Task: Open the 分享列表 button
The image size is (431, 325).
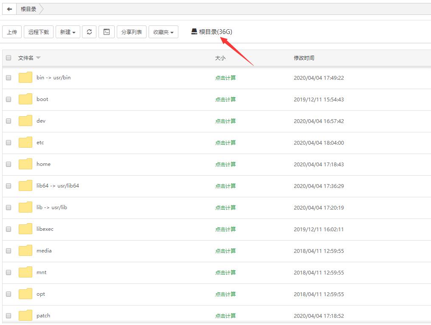Action: [x=131, y=32]
